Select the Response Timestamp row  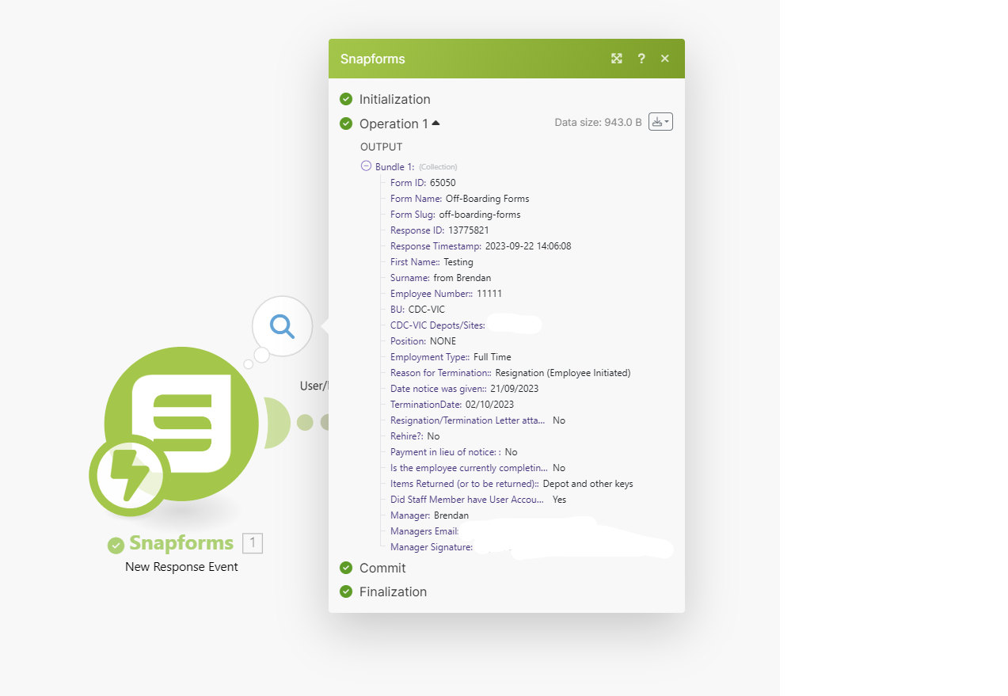coord(481,246)
